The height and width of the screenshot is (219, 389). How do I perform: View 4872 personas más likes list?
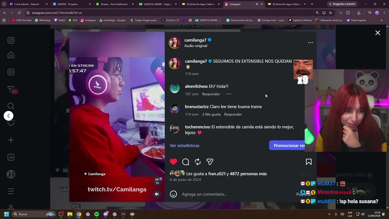(248, 174)
